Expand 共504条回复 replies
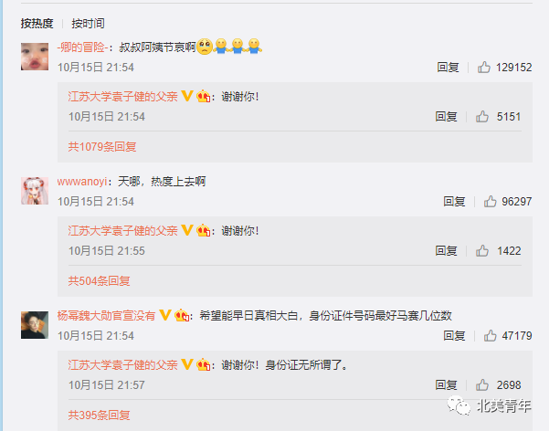The height and width of the screenshot is (431, 549). 99,281
